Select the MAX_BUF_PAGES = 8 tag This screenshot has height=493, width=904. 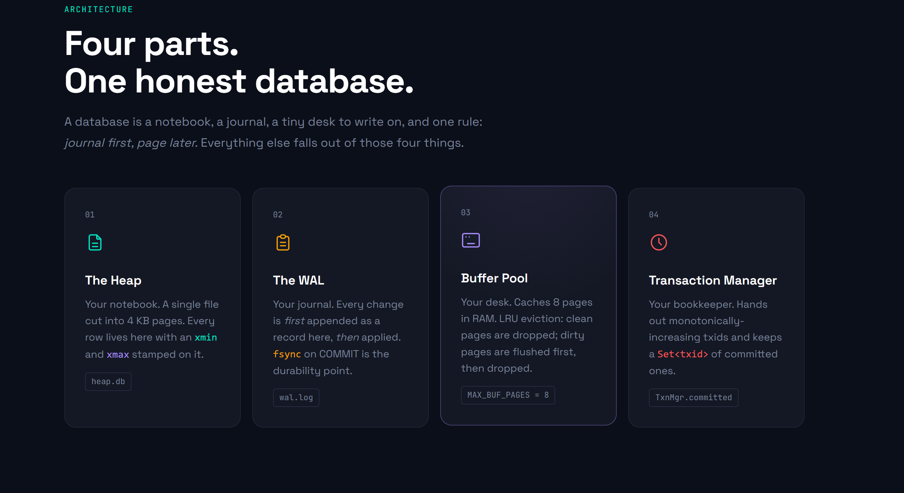tap(508, 395)
